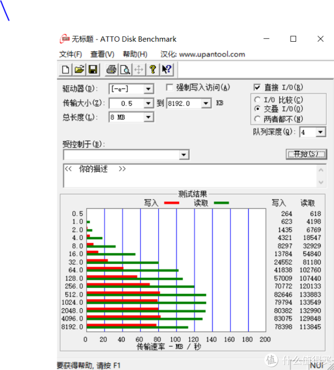334x370 pixels.
Task: Click the 开始(S) start button
Action: [x=306, y=154]
